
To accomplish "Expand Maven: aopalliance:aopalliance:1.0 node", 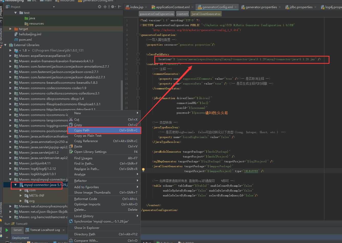I will click(x=10, y=56).
